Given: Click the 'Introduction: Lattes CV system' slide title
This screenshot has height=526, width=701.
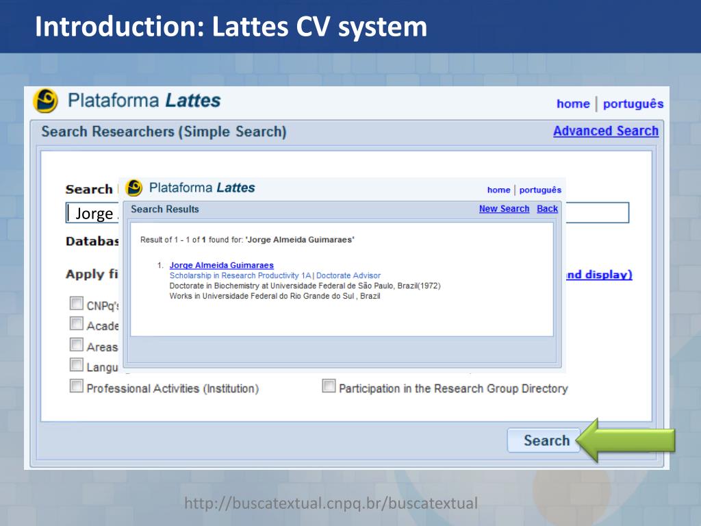Looking at the screenshot, I should tap(231, 27).
